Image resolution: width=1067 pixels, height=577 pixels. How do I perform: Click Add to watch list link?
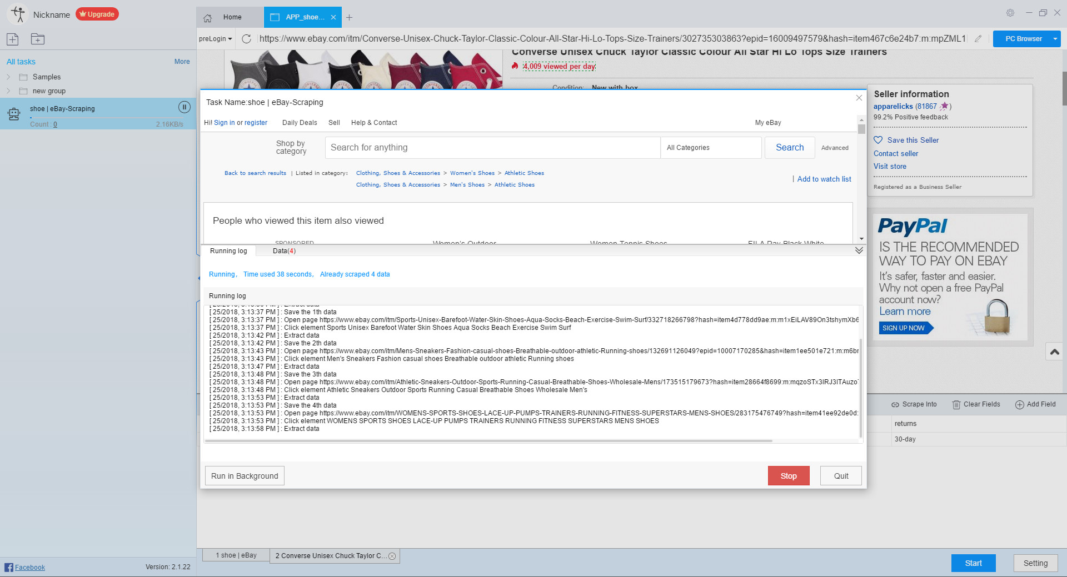pyautogui.click(x=824, y=179)
